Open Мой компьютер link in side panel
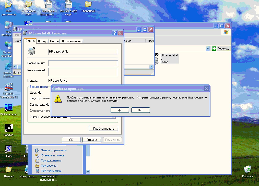 point(51,171)
